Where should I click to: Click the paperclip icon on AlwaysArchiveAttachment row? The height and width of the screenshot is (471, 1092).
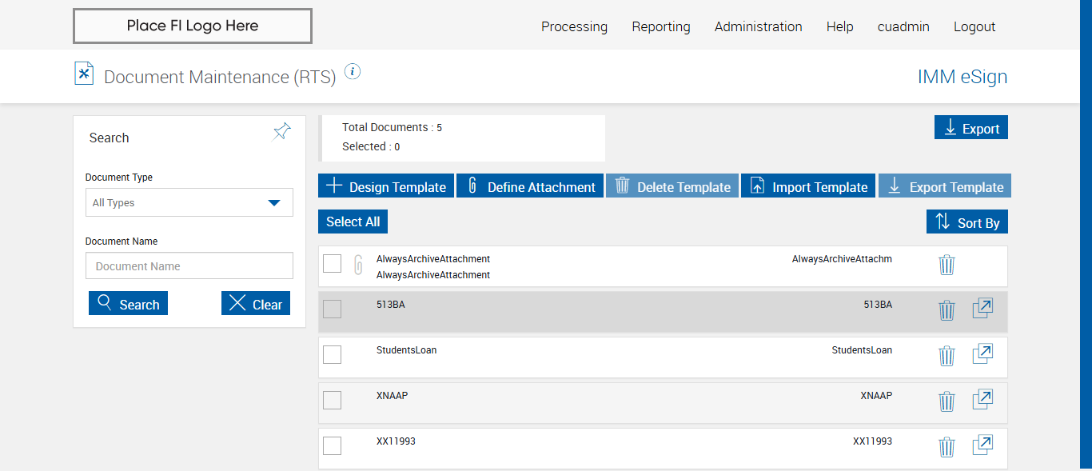(x=358, y=264)
